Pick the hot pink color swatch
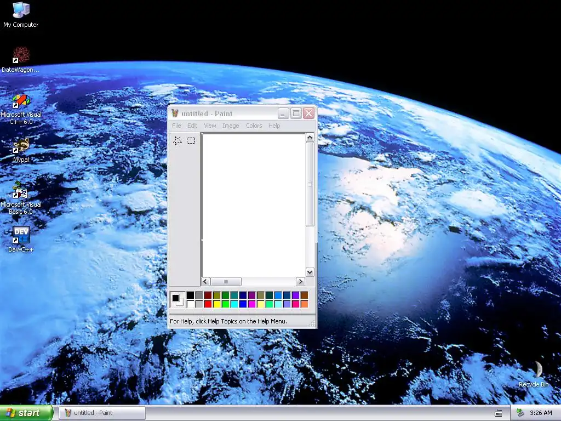The image size is (561, 421). pyautogui.click(x=295, y=304)
